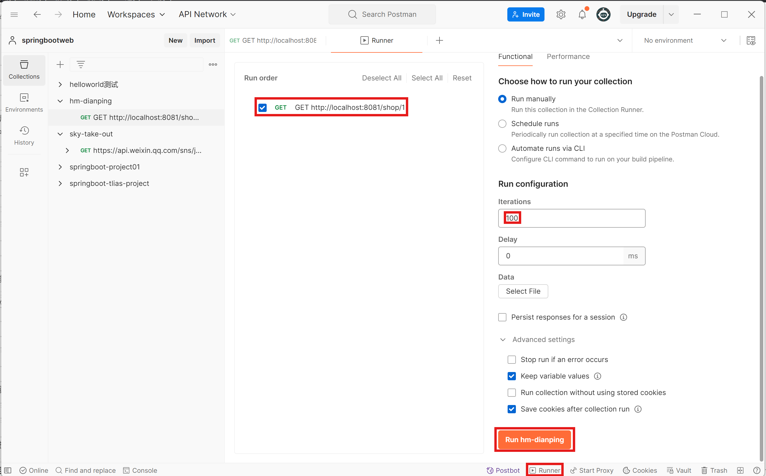This screenshot has height=476, width=766.
Task: Click Start Proxy in the status bar
Action: point(591,470)
